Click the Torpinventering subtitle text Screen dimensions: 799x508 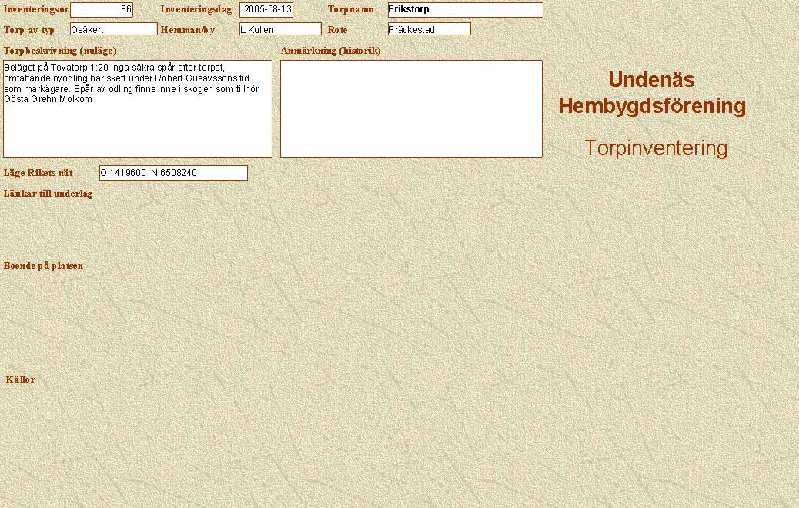click(655, 148)
